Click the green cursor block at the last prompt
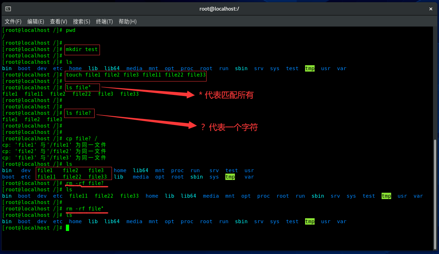Image resolution: width=439 pixels, height=254 pixels. click(x=67, y=228)
